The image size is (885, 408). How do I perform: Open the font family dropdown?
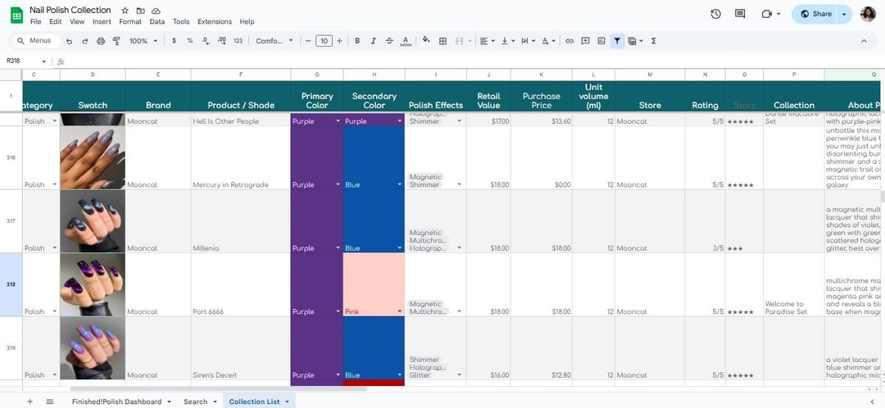274,41
